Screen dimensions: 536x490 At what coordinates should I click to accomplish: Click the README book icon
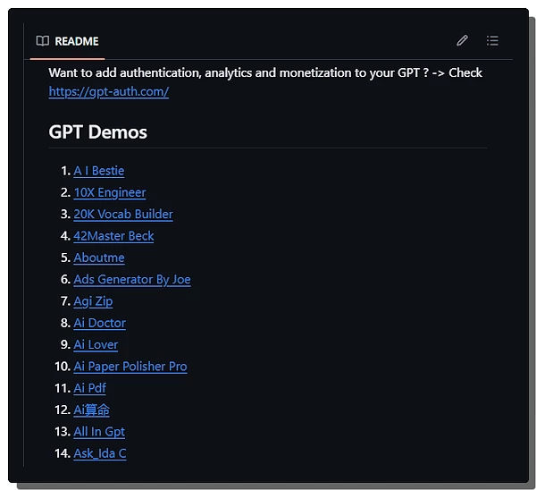pos(42,41)
